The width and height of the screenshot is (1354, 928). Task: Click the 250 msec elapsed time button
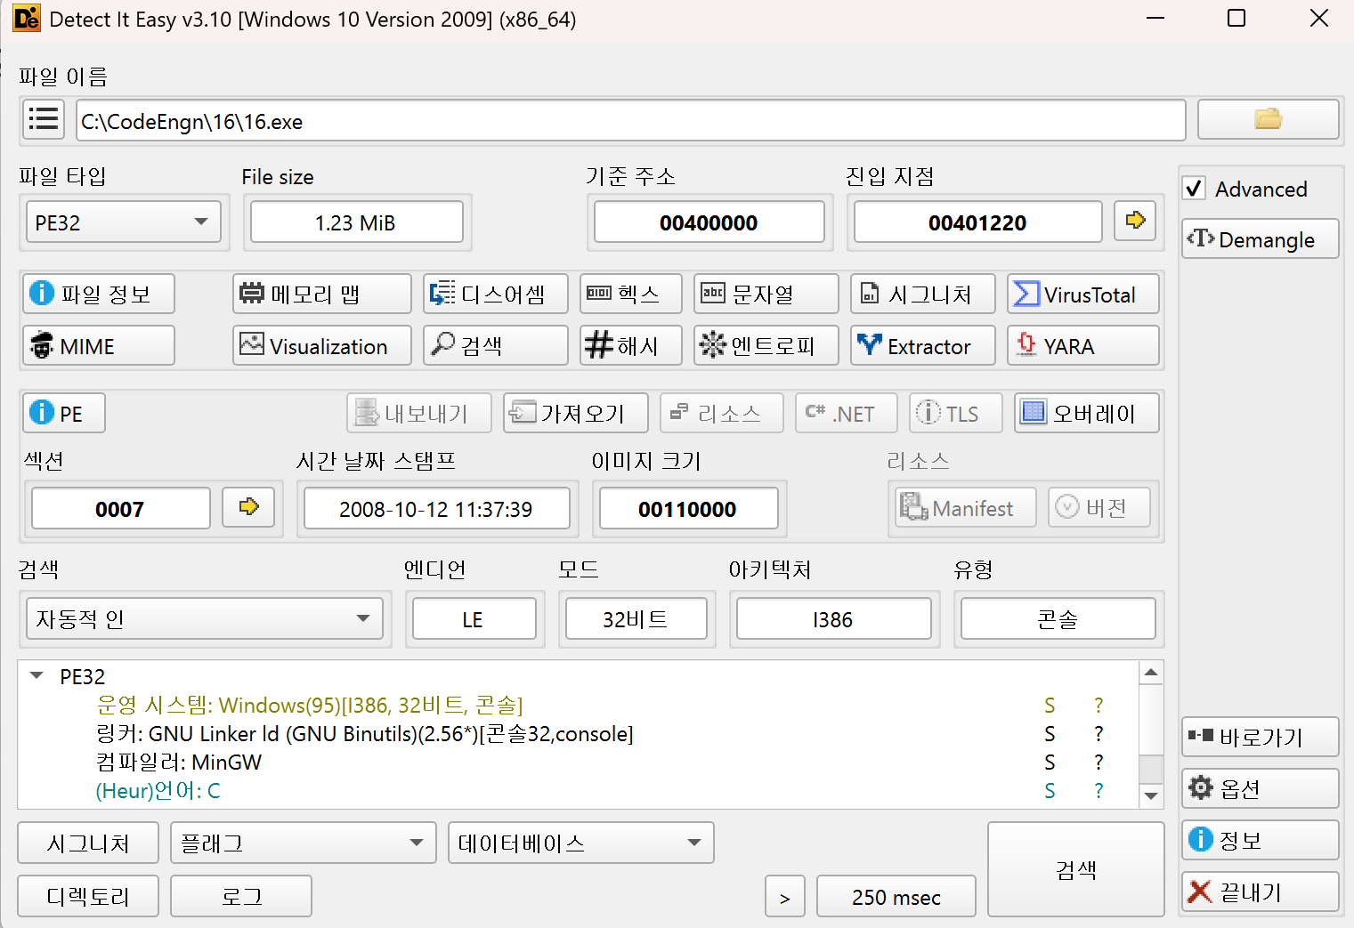point(896,896)
